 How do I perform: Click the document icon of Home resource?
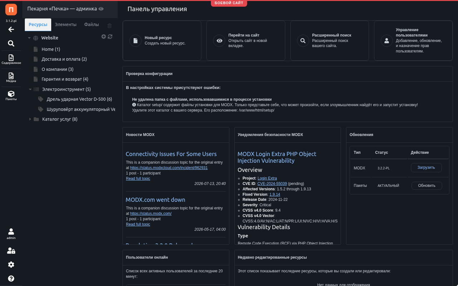(35, 49)
